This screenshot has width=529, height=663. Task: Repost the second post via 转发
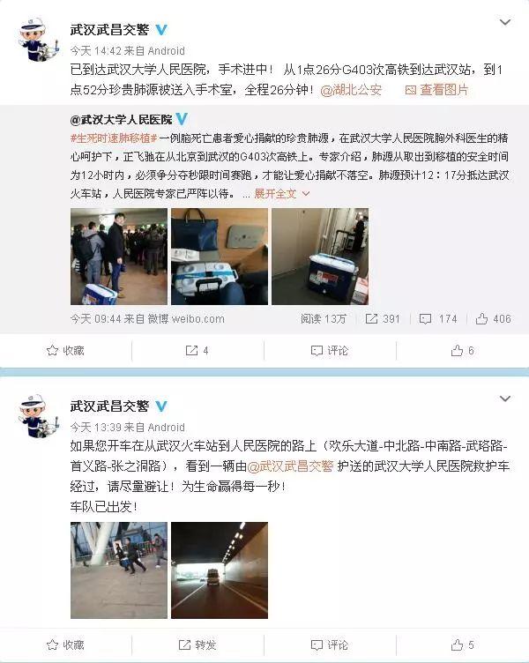click(x=197, y=644)
